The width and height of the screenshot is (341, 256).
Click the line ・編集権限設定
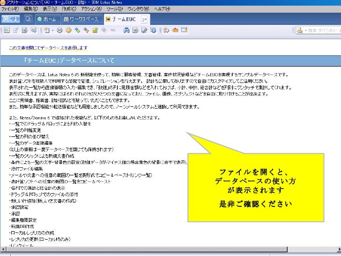pos(23,220)
